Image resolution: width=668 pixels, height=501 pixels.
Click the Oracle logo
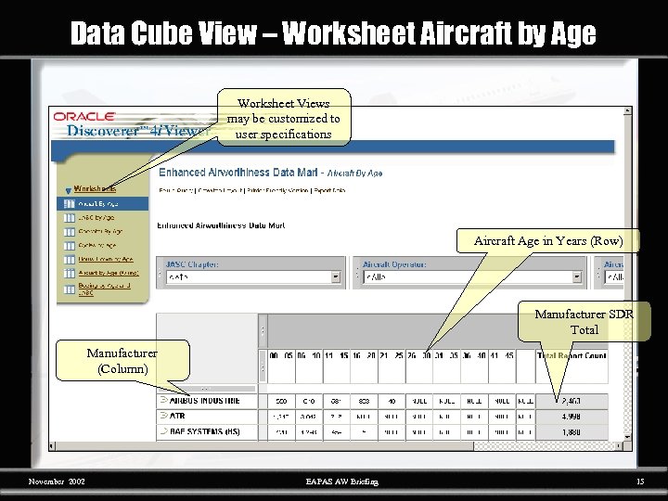coord(84,117)
